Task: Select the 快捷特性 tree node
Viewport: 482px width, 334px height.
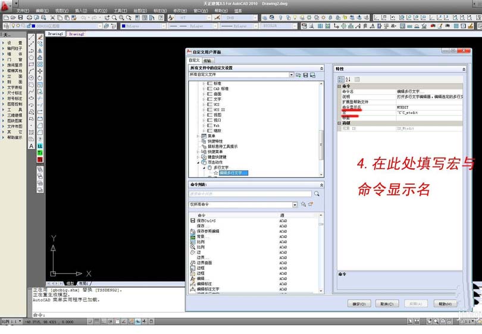Action: click(215, 141)
